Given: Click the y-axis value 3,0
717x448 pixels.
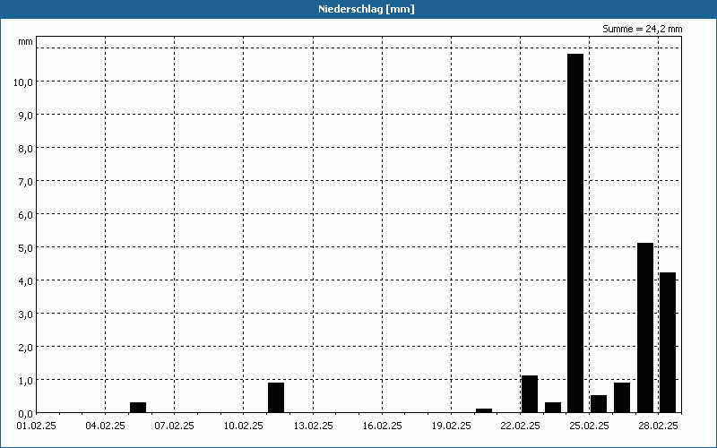Looking at the screenshot, I should tap(25, 314).
